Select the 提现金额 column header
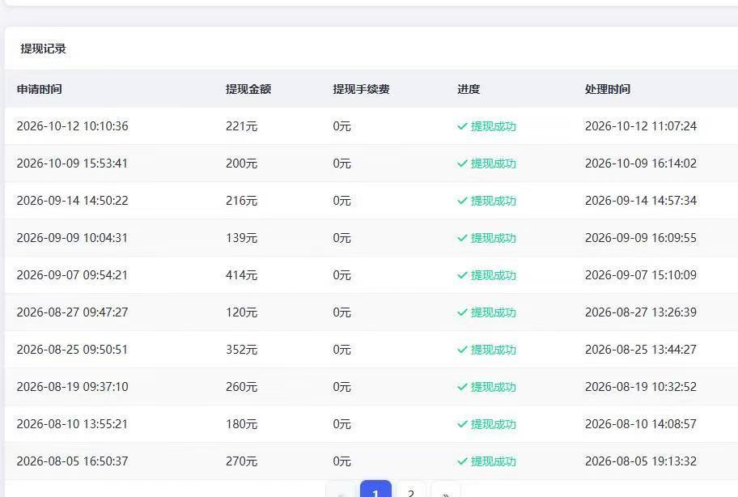 248,89
